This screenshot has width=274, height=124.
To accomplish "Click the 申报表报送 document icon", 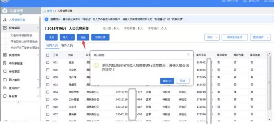I will [x=5, y=63].
